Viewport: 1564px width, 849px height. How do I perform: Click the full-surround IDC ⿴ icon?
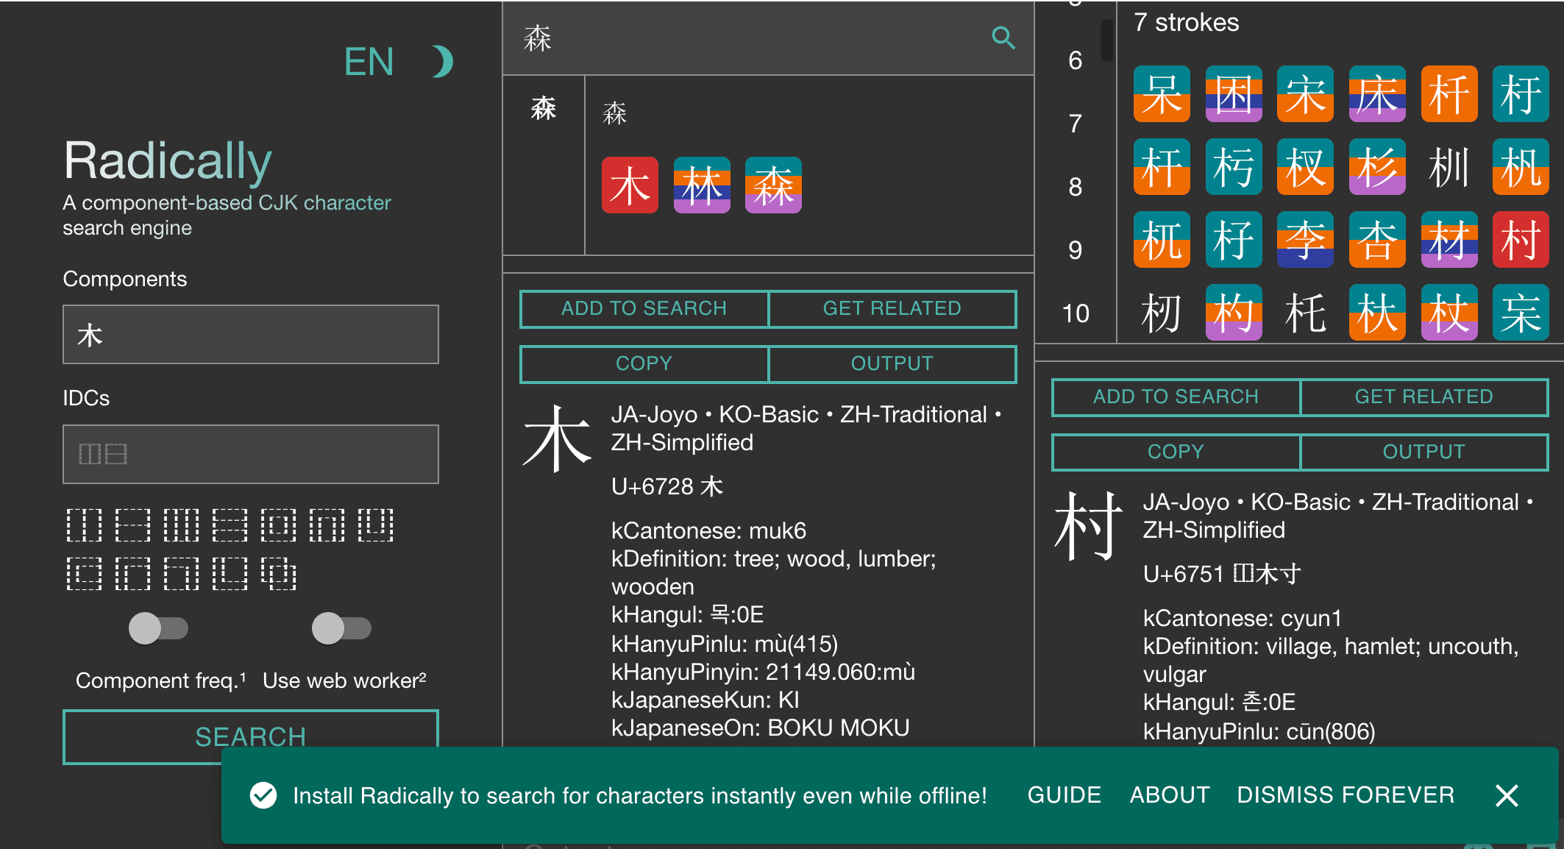[x=278, y=525]
